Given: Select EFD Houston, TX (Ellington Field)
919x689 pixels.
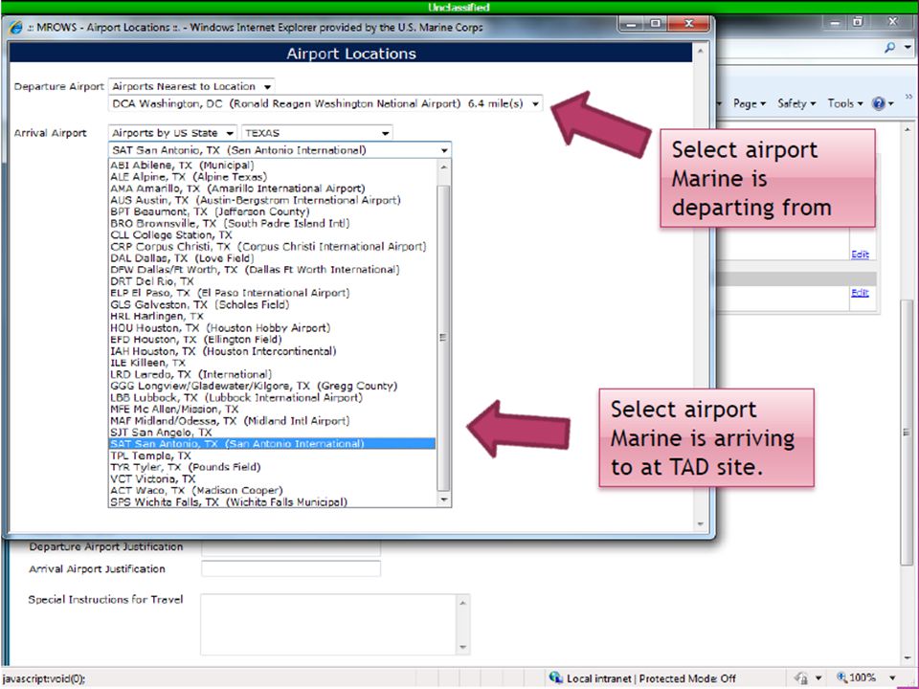Looking at the screenshot, I should pyautogui.click(x=273, y=339).
